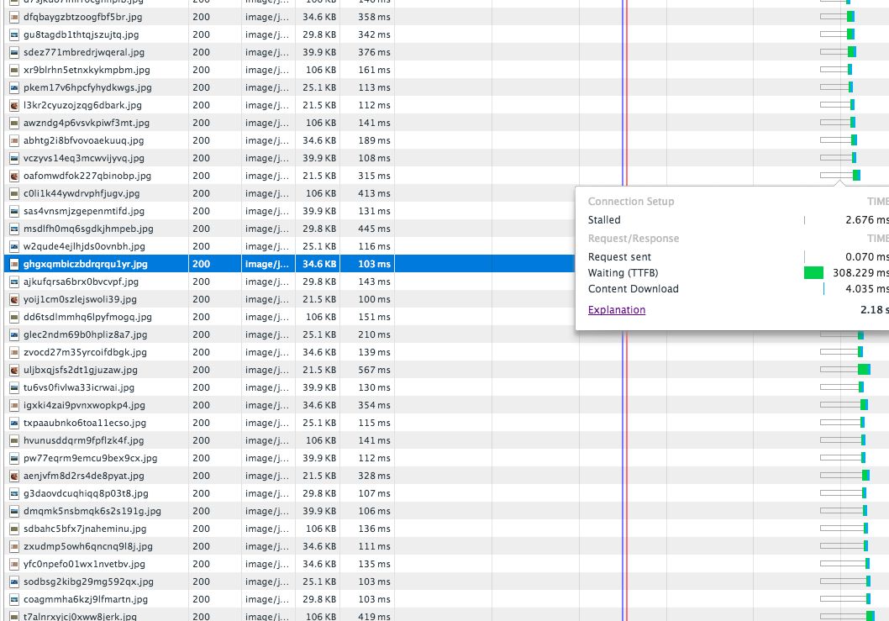Click the waterfall bar of uljbxqjsfs2dt1gjuzaw.jpg
The width and height of the screenshot is (889, 621).
coord(844,370)
